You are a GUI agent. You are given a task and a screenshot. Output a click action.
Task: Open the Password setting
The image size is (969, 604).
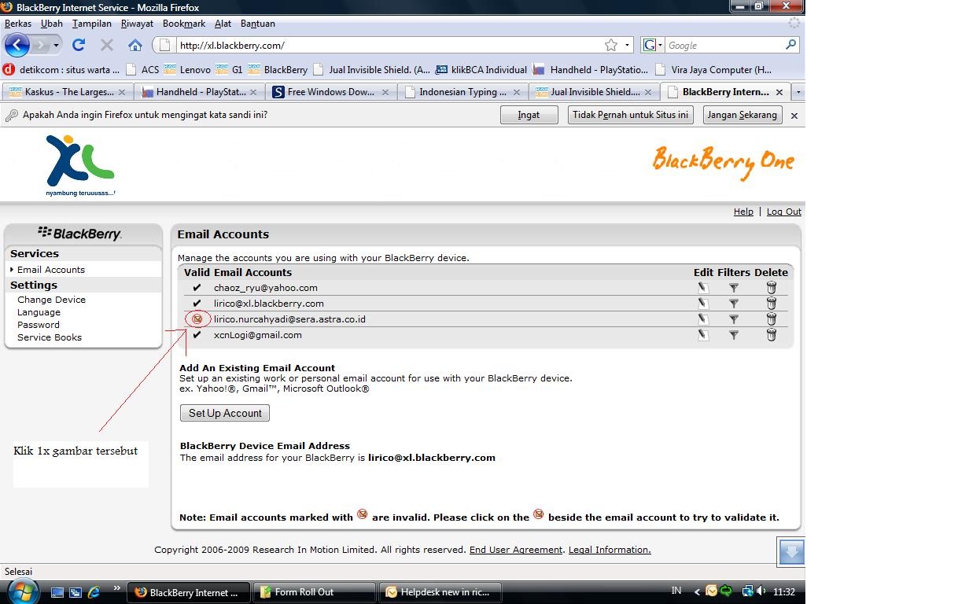(x=39, y=325)
